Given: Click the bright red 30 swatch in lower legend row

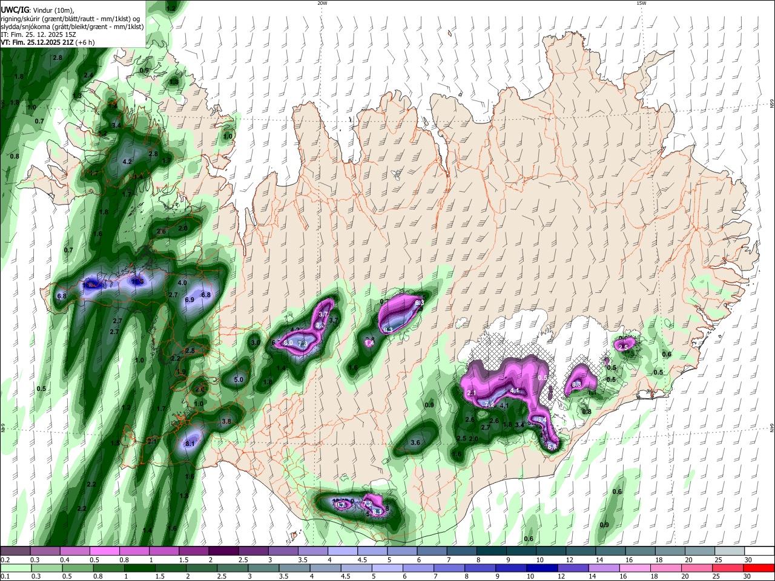Looking at the screenshot, I should click(x=759, y=568).
